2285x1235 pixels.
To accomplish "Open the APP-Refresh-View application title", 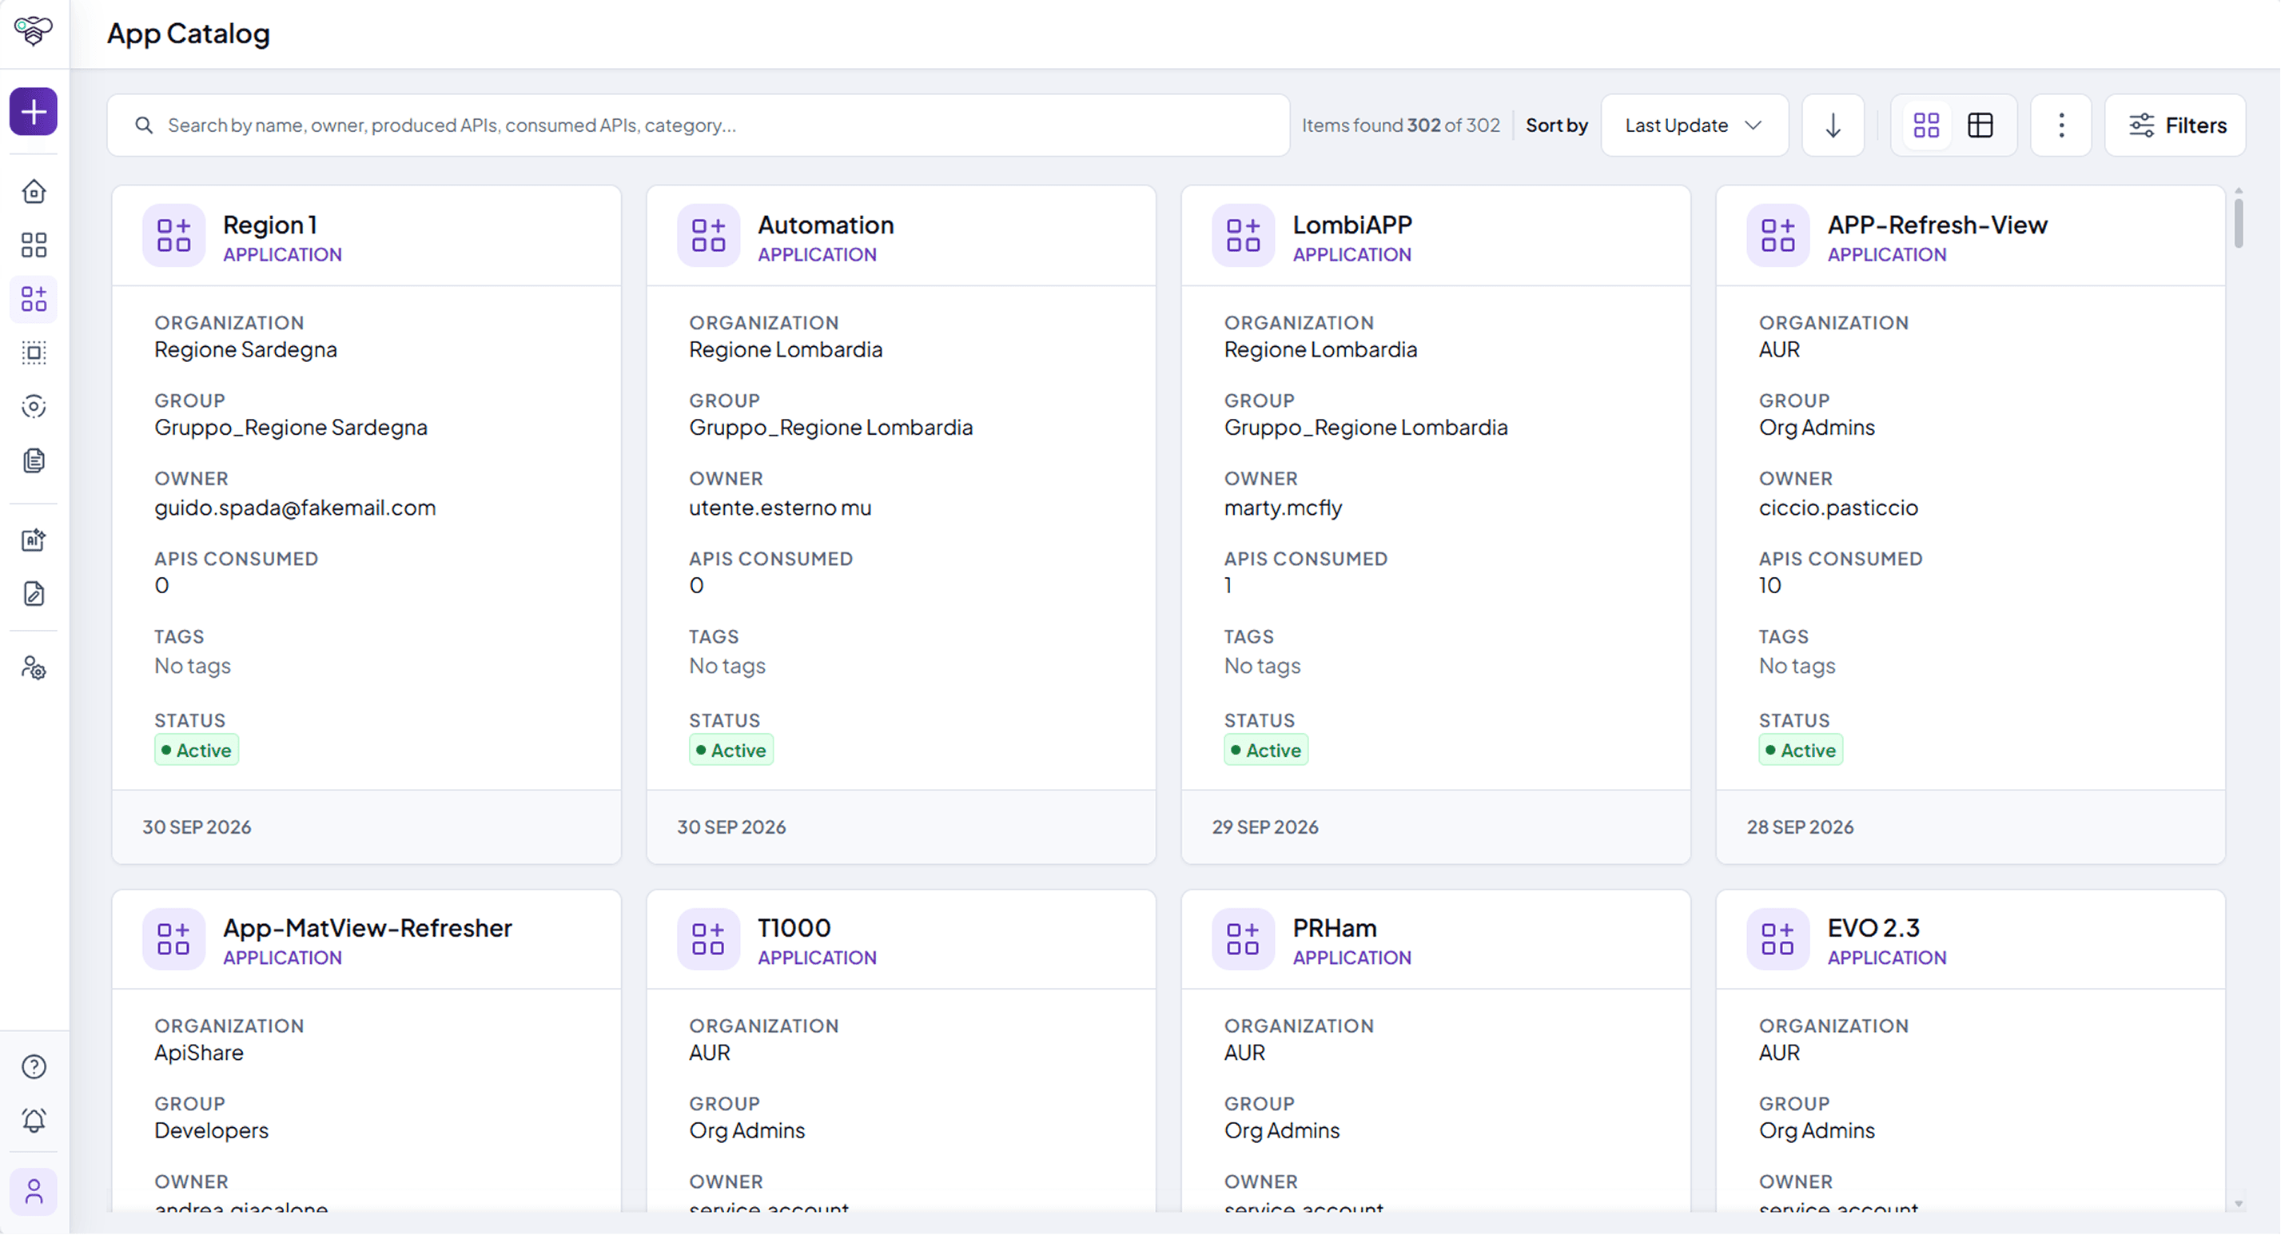I will [x=1939, y=225].
